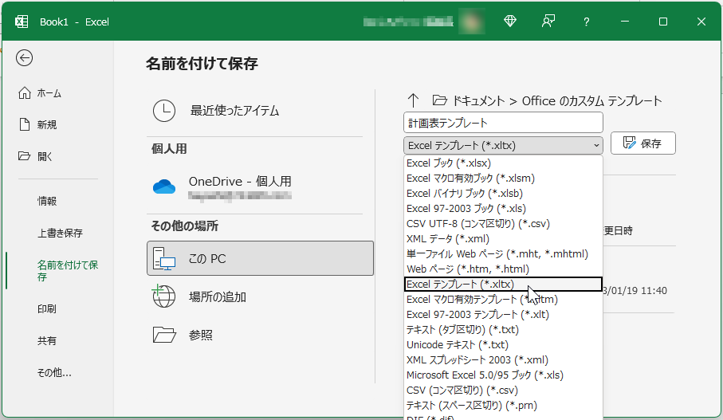Choose XML データ (*.xml) format
This screenshot has height=420, width=723.
click(503, 239)
